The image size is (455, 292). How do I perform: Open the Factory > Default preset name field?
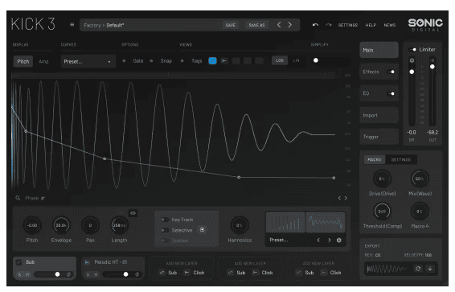(x=104, y=25)
